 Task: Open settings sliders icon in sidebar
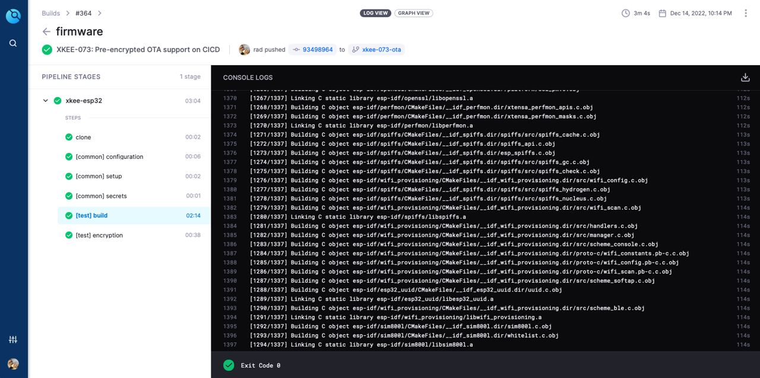point(13,339)
